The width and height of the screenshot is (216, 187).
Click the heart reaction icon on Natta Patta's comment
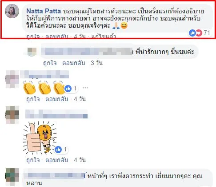(x=199, y=33)
